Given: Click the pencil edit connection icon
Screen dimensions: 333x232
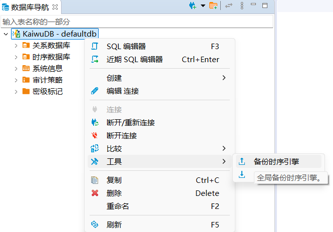Looking at the screenshot, I should pos(95,91).
